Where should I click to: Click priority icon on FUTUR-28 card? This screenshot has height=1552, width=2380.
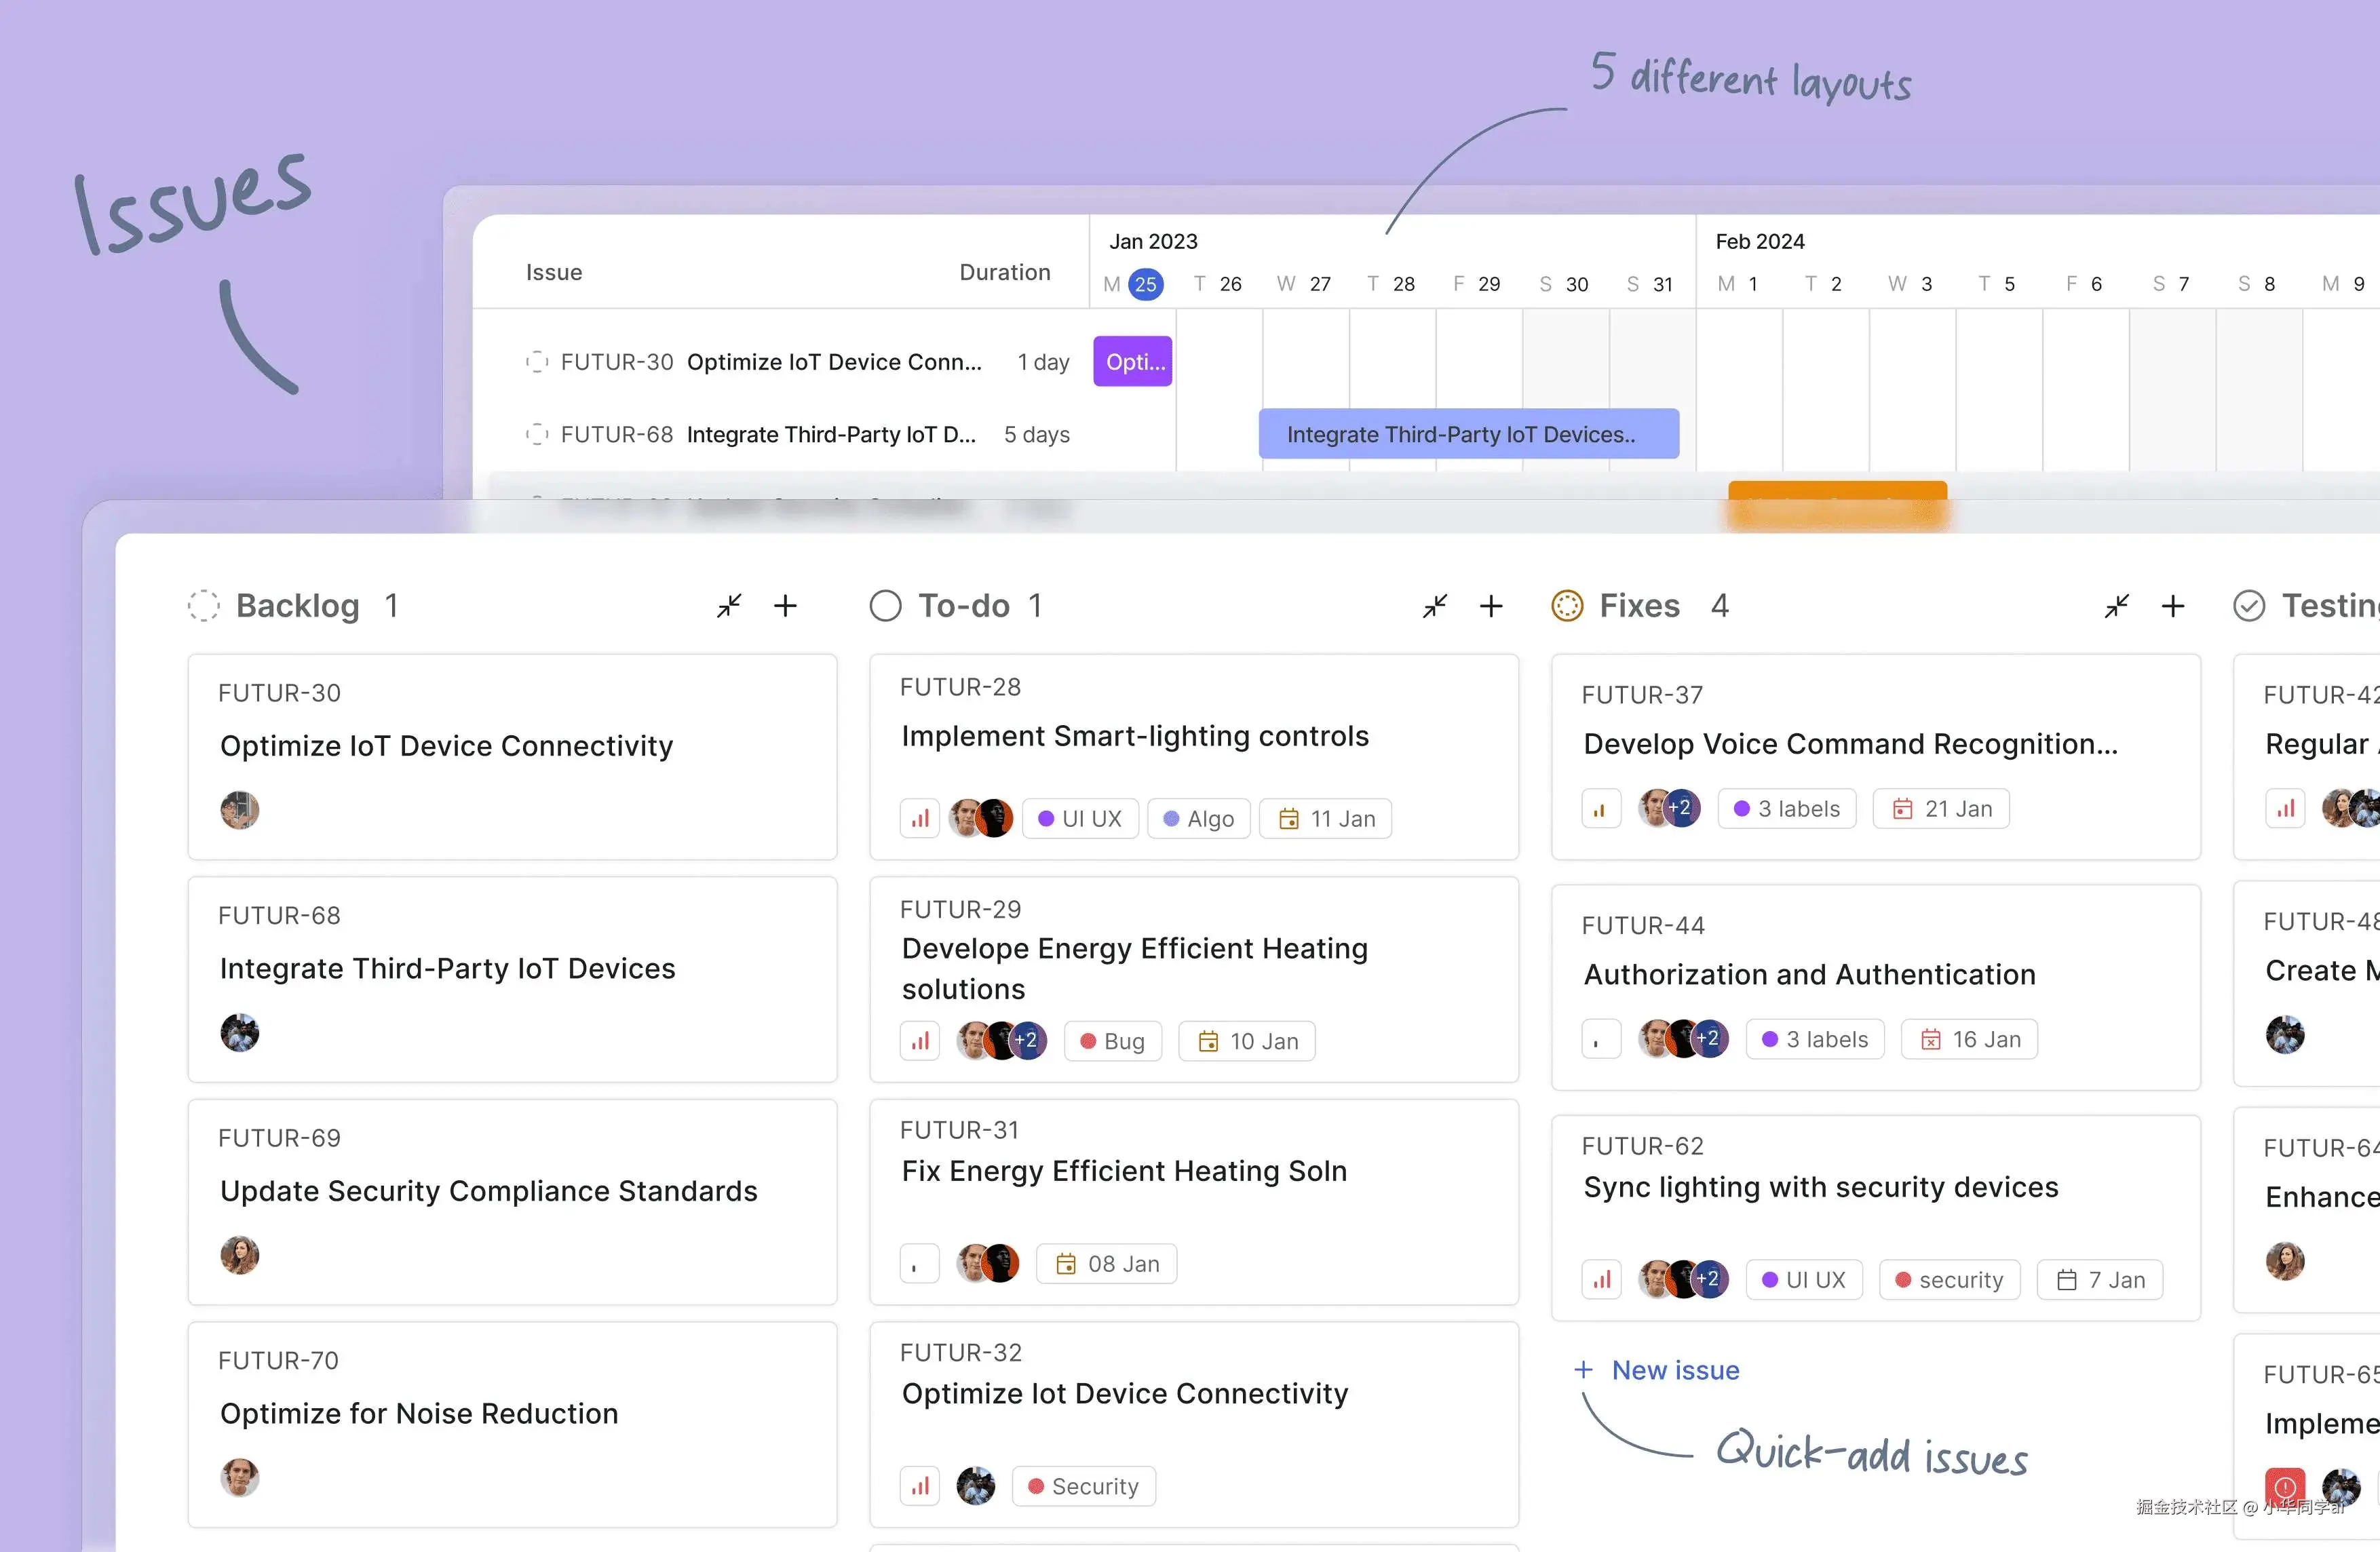pos(920,819)
